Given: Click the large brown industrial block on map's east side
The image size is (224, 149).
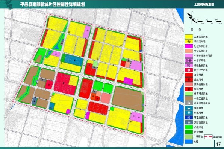Looking at the screenshot, I should click(x=128, y=98).
